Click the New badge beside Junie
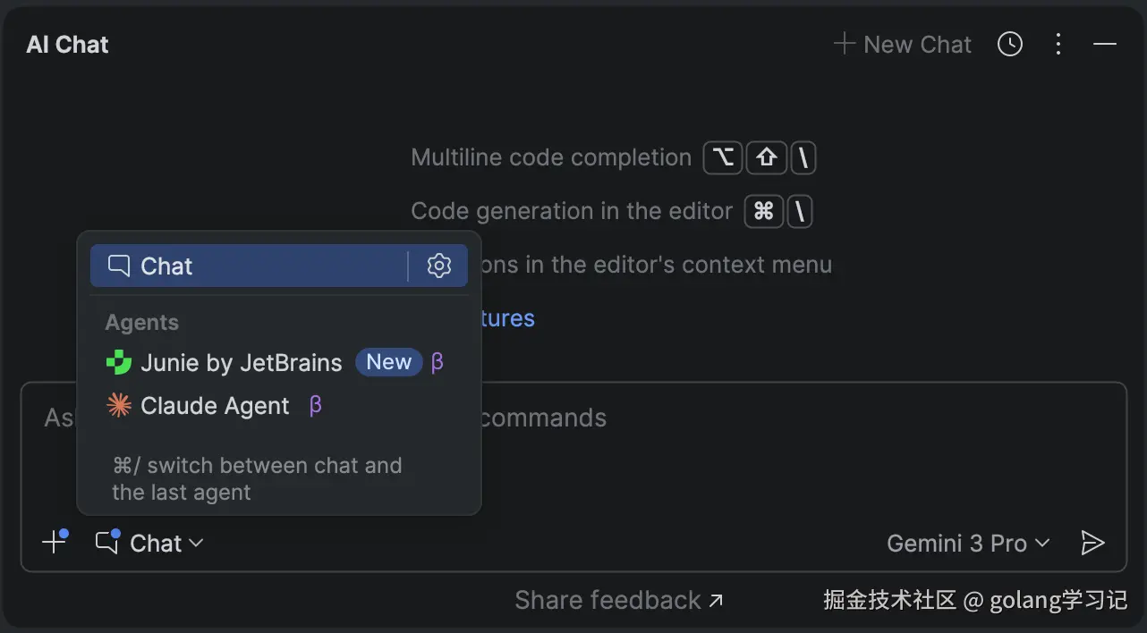The height and width of the screenshot is (633, 1147). [x=388, y=362]
